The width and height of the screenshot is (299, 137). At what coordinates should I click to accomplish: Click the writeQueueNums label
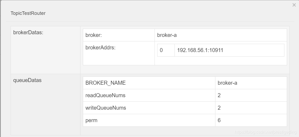(x=106, y=108)
